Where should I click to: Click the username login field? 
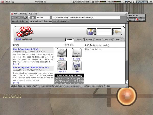click(x=104, y=30)
